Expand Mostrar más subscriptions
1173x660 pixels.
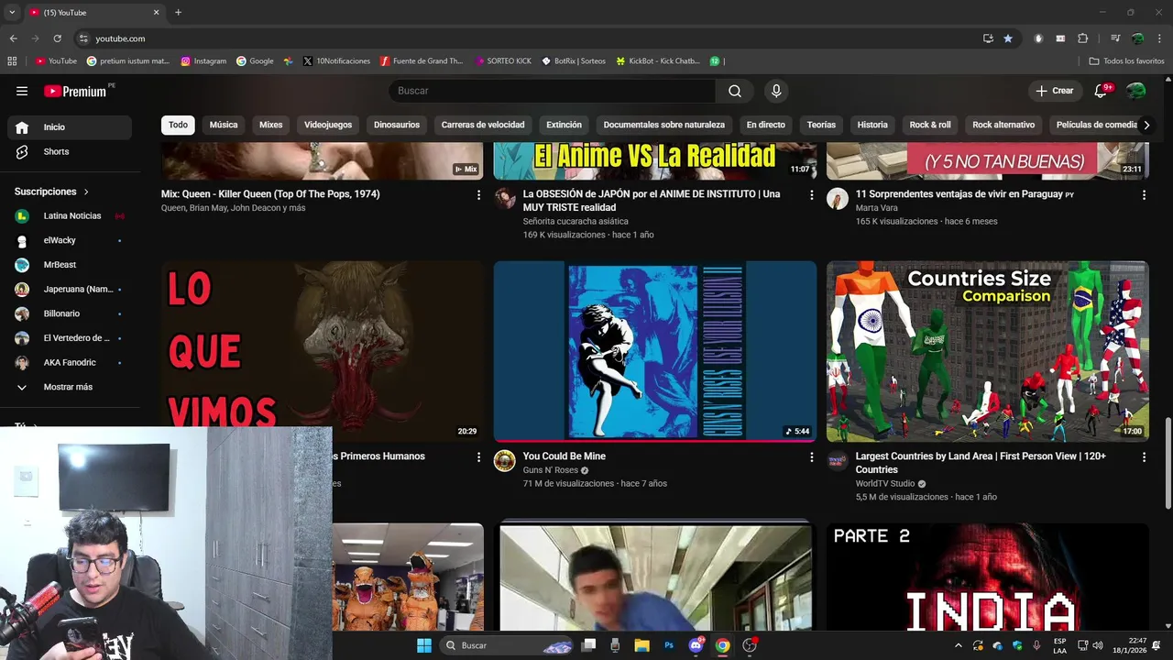click(x=70, y=387)
